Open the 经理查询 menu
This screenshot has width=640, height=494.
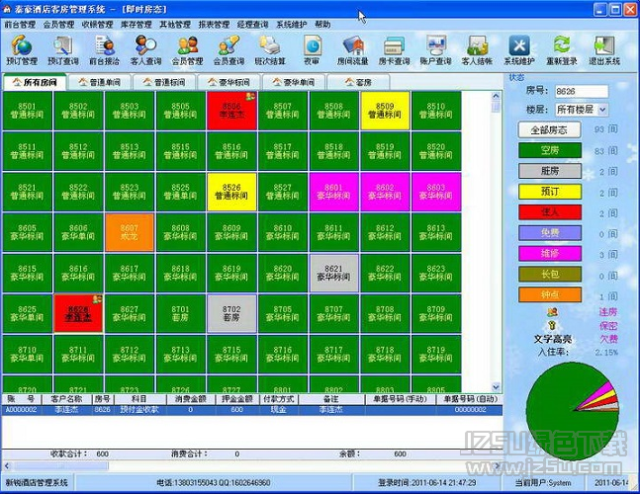pyautogui.click(x=252, y=25)
